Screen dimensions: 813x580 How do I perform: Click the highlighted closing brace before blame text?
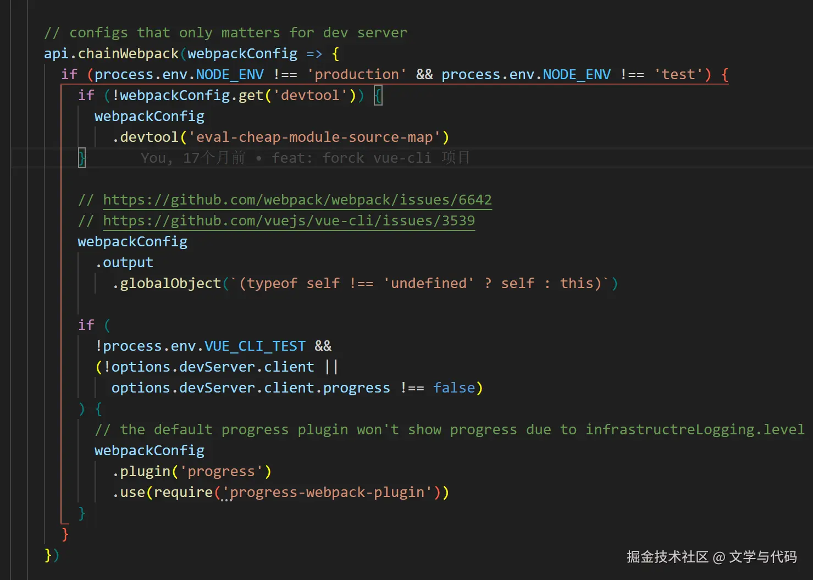click(x=82, y=158)
